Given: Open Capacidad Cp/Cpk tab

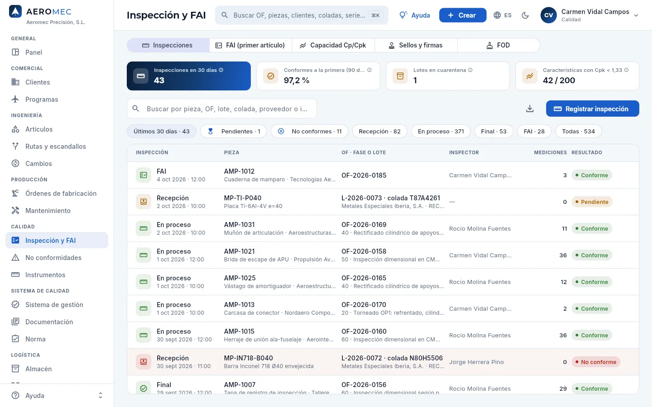Looking at the screenshot, I should click(x=333, y=45).
